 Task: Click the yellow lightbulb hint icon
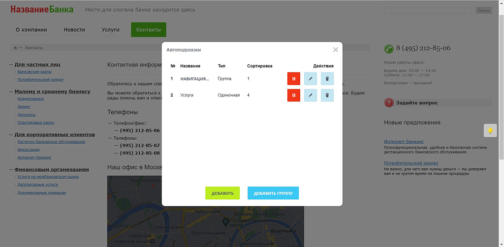click(490, 130)
